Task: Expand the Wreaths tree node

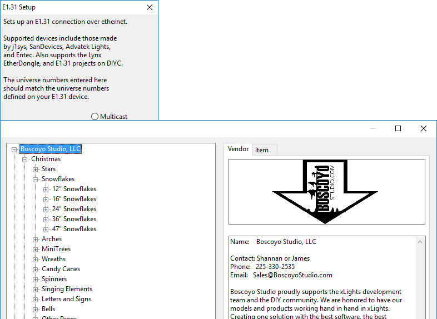Action: pos(35,260)
